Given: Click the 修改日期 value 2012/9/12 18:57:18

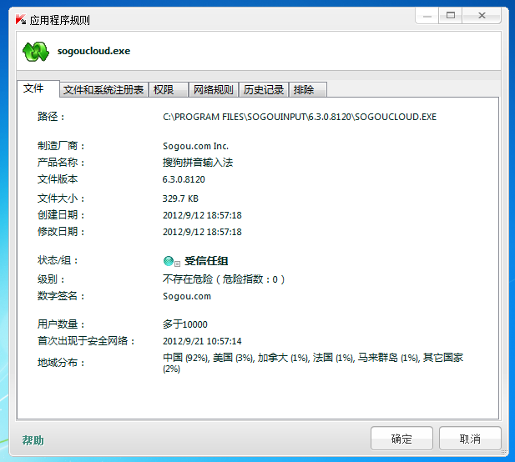Looking at the screenshot, I should (202, 232).
